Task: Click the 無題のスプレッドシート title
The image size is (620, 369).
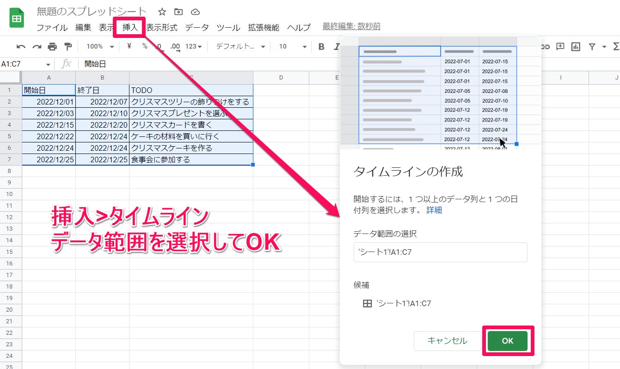Action: pos(92,12)
